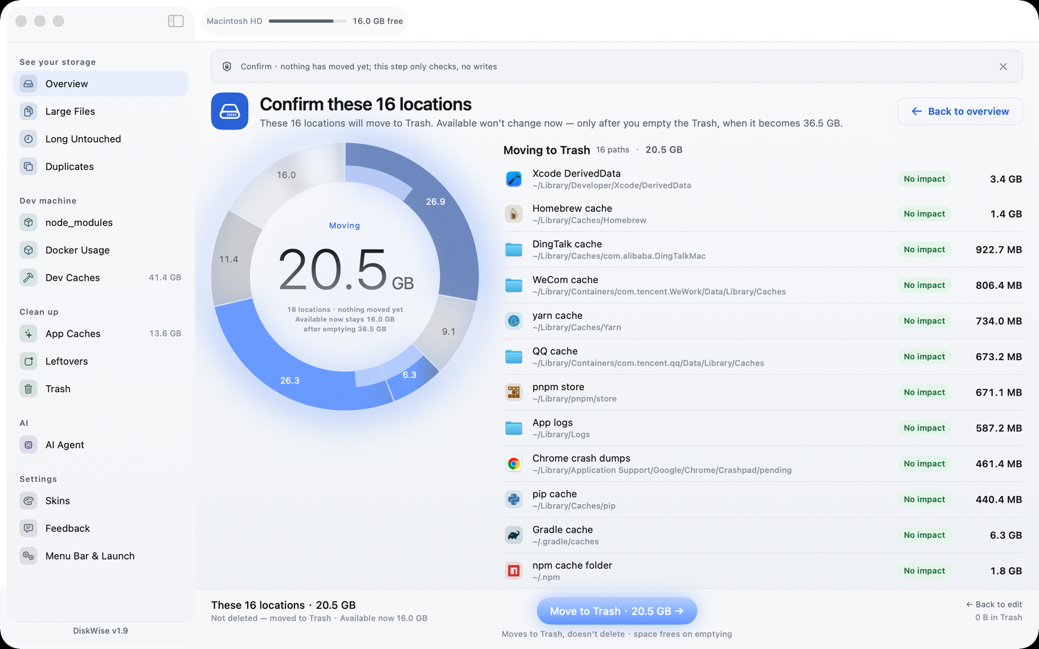Go to Duplicates section
1039x649 pixels.
(x=100, y=167)
